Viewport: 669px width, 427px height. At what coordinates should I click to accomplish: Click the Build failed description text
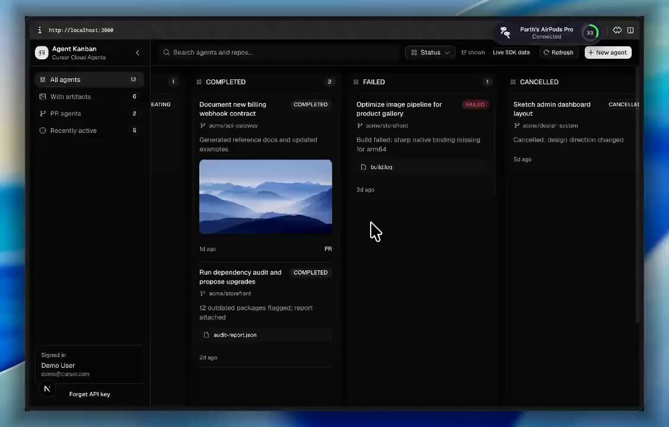418,145
